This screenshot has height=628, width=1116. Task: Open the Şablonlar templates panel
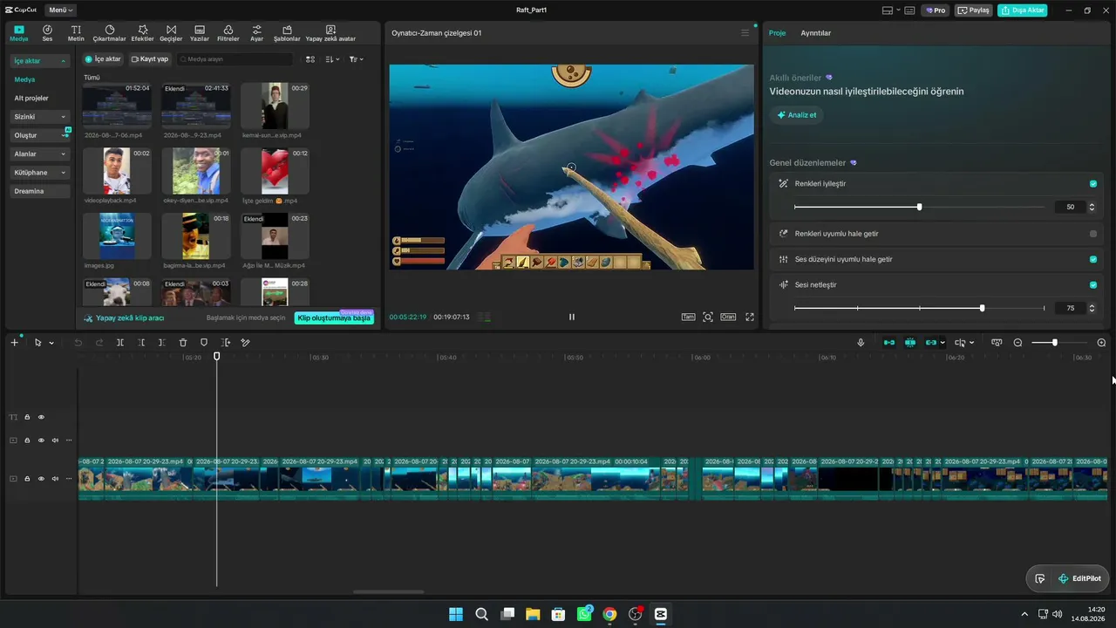click(287, 33)
